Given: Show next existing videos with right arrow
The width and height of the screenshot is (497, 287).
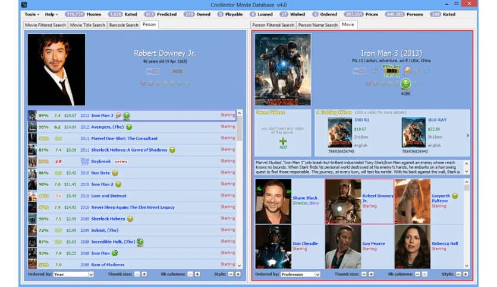Looking at the screenshot, I should (x=467, y=135).
